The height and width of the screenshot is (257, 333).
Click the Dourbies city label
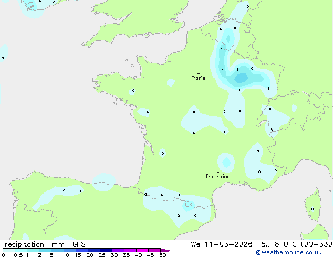(218, 176)
